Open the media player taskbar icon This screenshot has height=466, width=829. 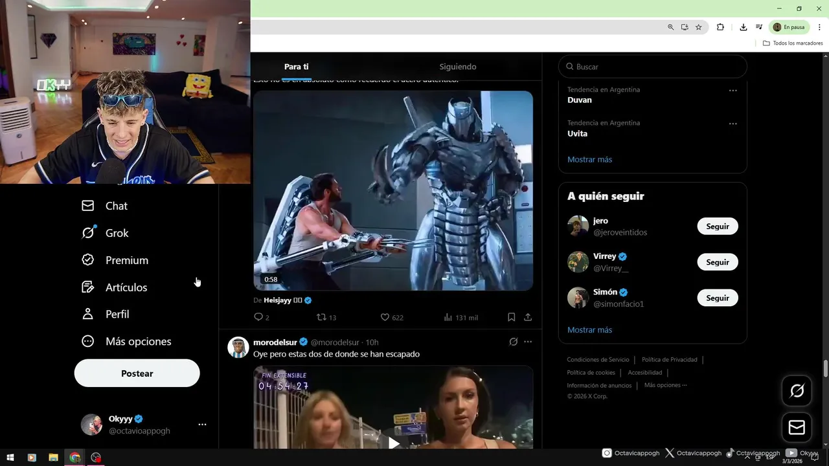pos(32,458)
